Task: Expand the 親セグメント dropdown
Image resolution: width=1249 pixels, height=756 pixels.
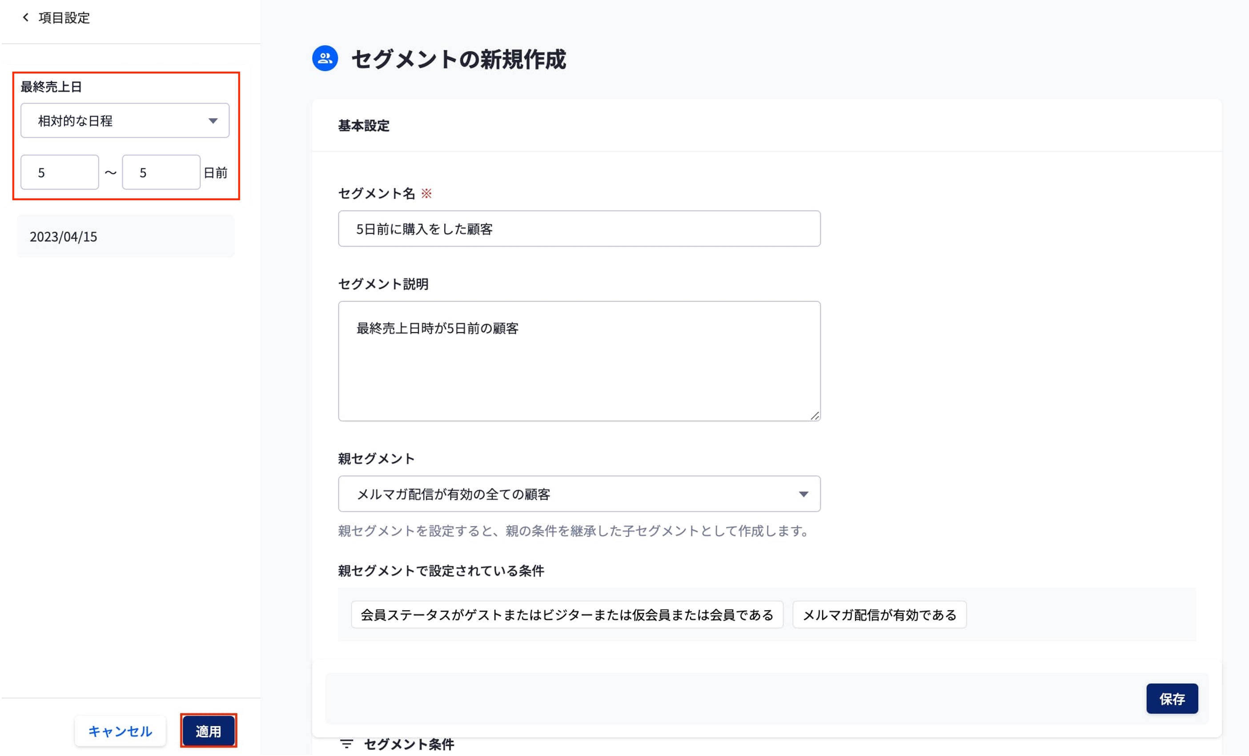Action: [579, 495]
